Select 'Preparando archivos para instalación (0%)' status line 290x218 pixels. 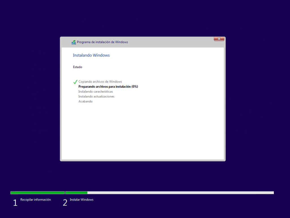pyautogui.click(x=108, y=86)
